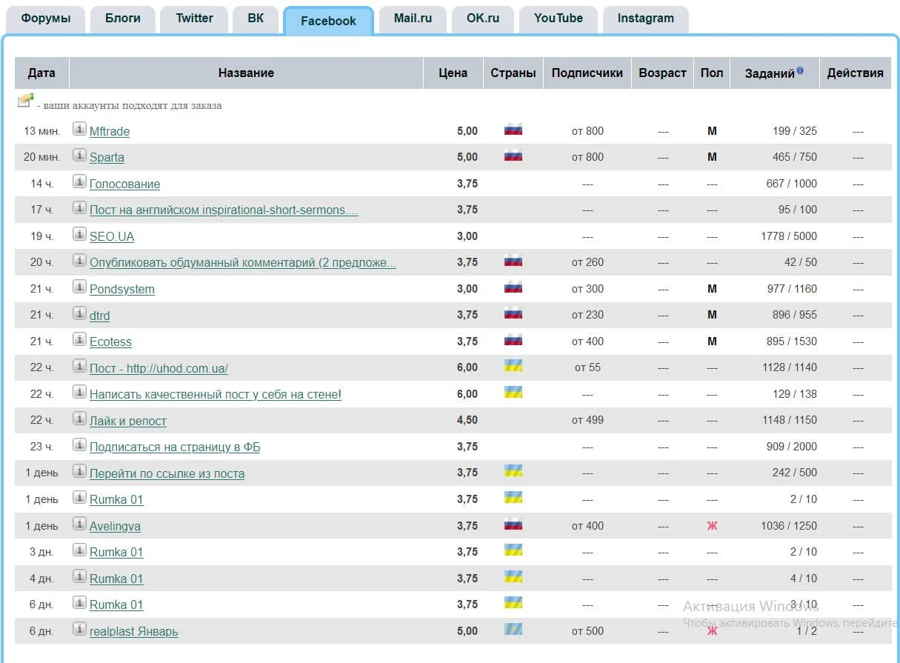Open Перейти по ссылке из поста link
This screenshot has height=663, width=900.
(167, 473)
